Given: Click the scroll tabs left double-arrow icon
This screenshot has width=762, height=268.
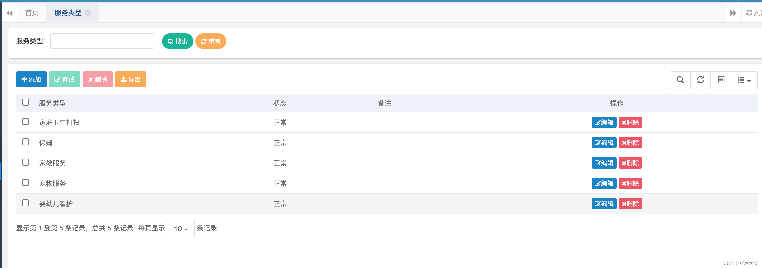Looking at the screenshot, I should [x=9, y=13].
